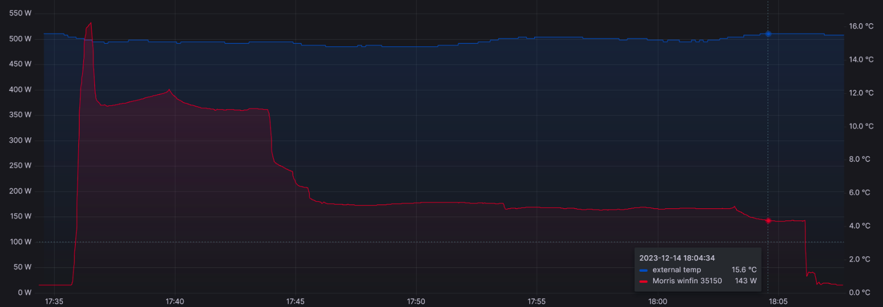Click the 350 W axis label
The image size is (883, 307).
tap(20, 115)
